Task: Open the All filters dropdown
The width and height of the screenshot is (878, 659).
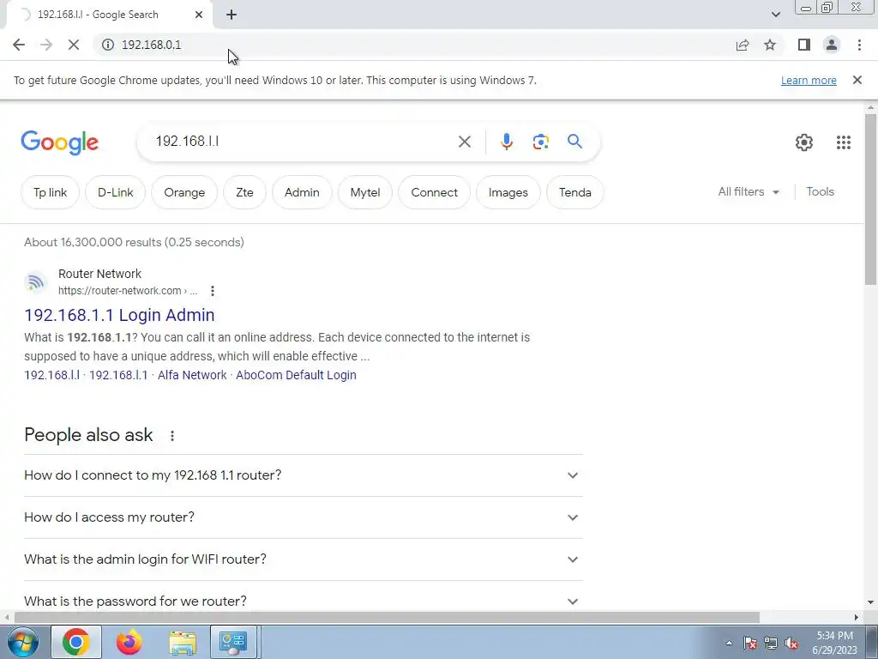Action: coord(749,191)
